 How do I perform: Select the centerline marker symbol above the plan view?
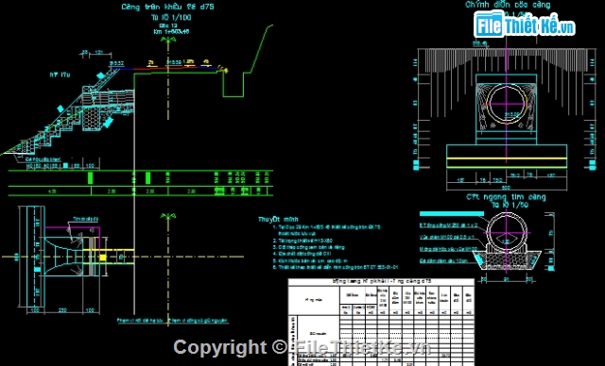pyautogui.click(x=168, y=217)
